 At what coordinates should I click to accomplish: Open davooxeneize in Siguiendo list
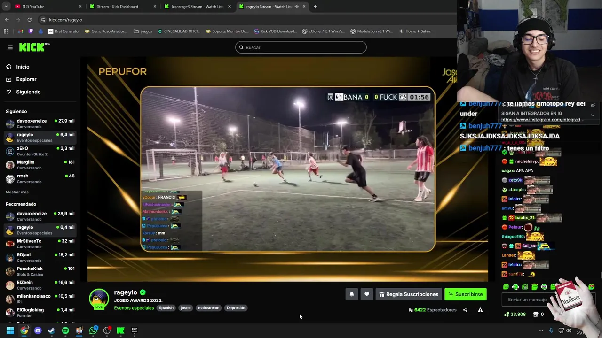(x=40, y=123)
